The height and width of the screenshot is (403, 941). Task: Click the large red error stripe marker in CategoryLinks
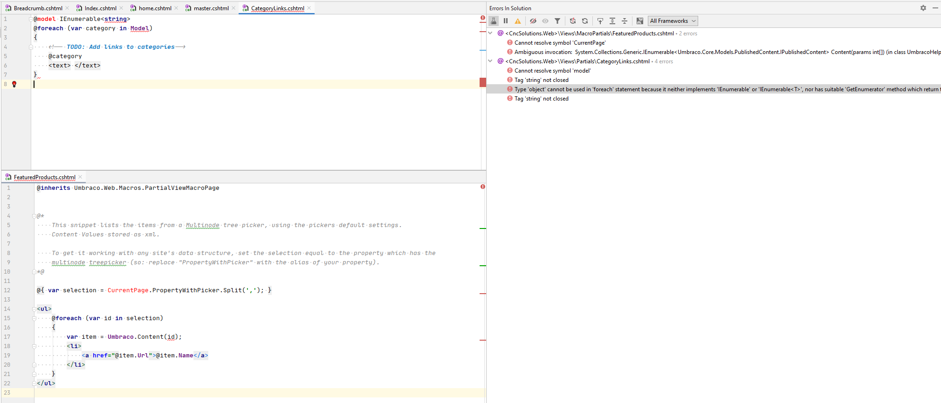(x=483, y=82)
